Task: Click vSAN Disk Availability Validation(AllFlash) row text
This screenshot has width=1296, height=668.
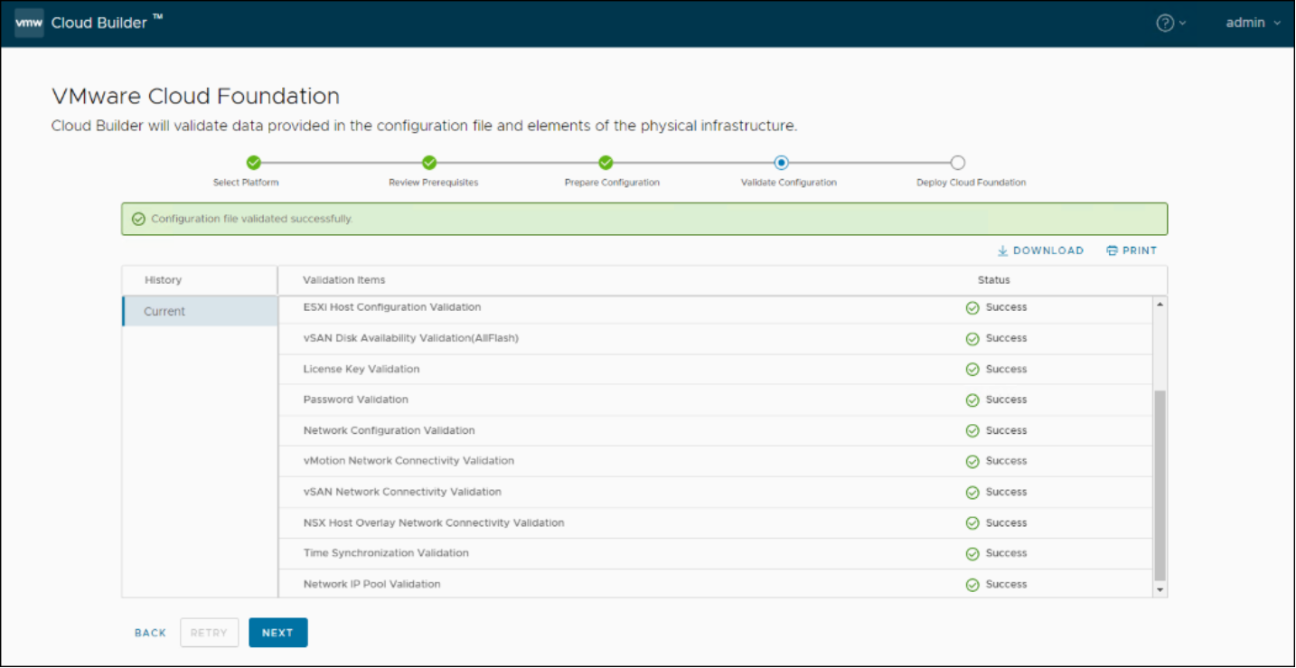Action: pyautogui.click(x=411, y=338)
